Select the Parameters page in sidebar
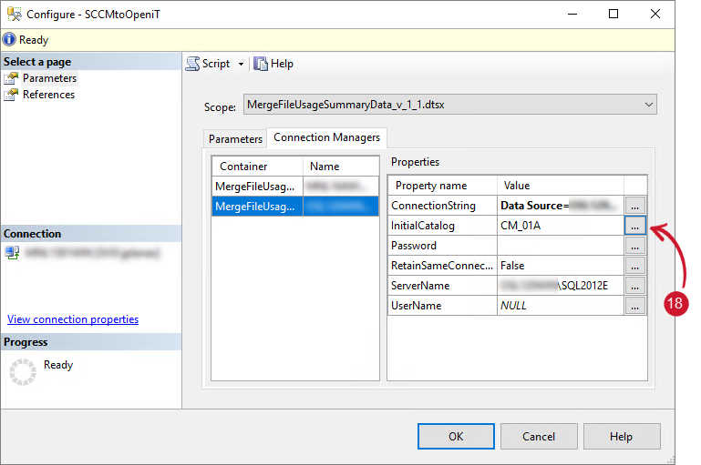Viewport: 701px width, 465px height. click(x=49, y=78)
